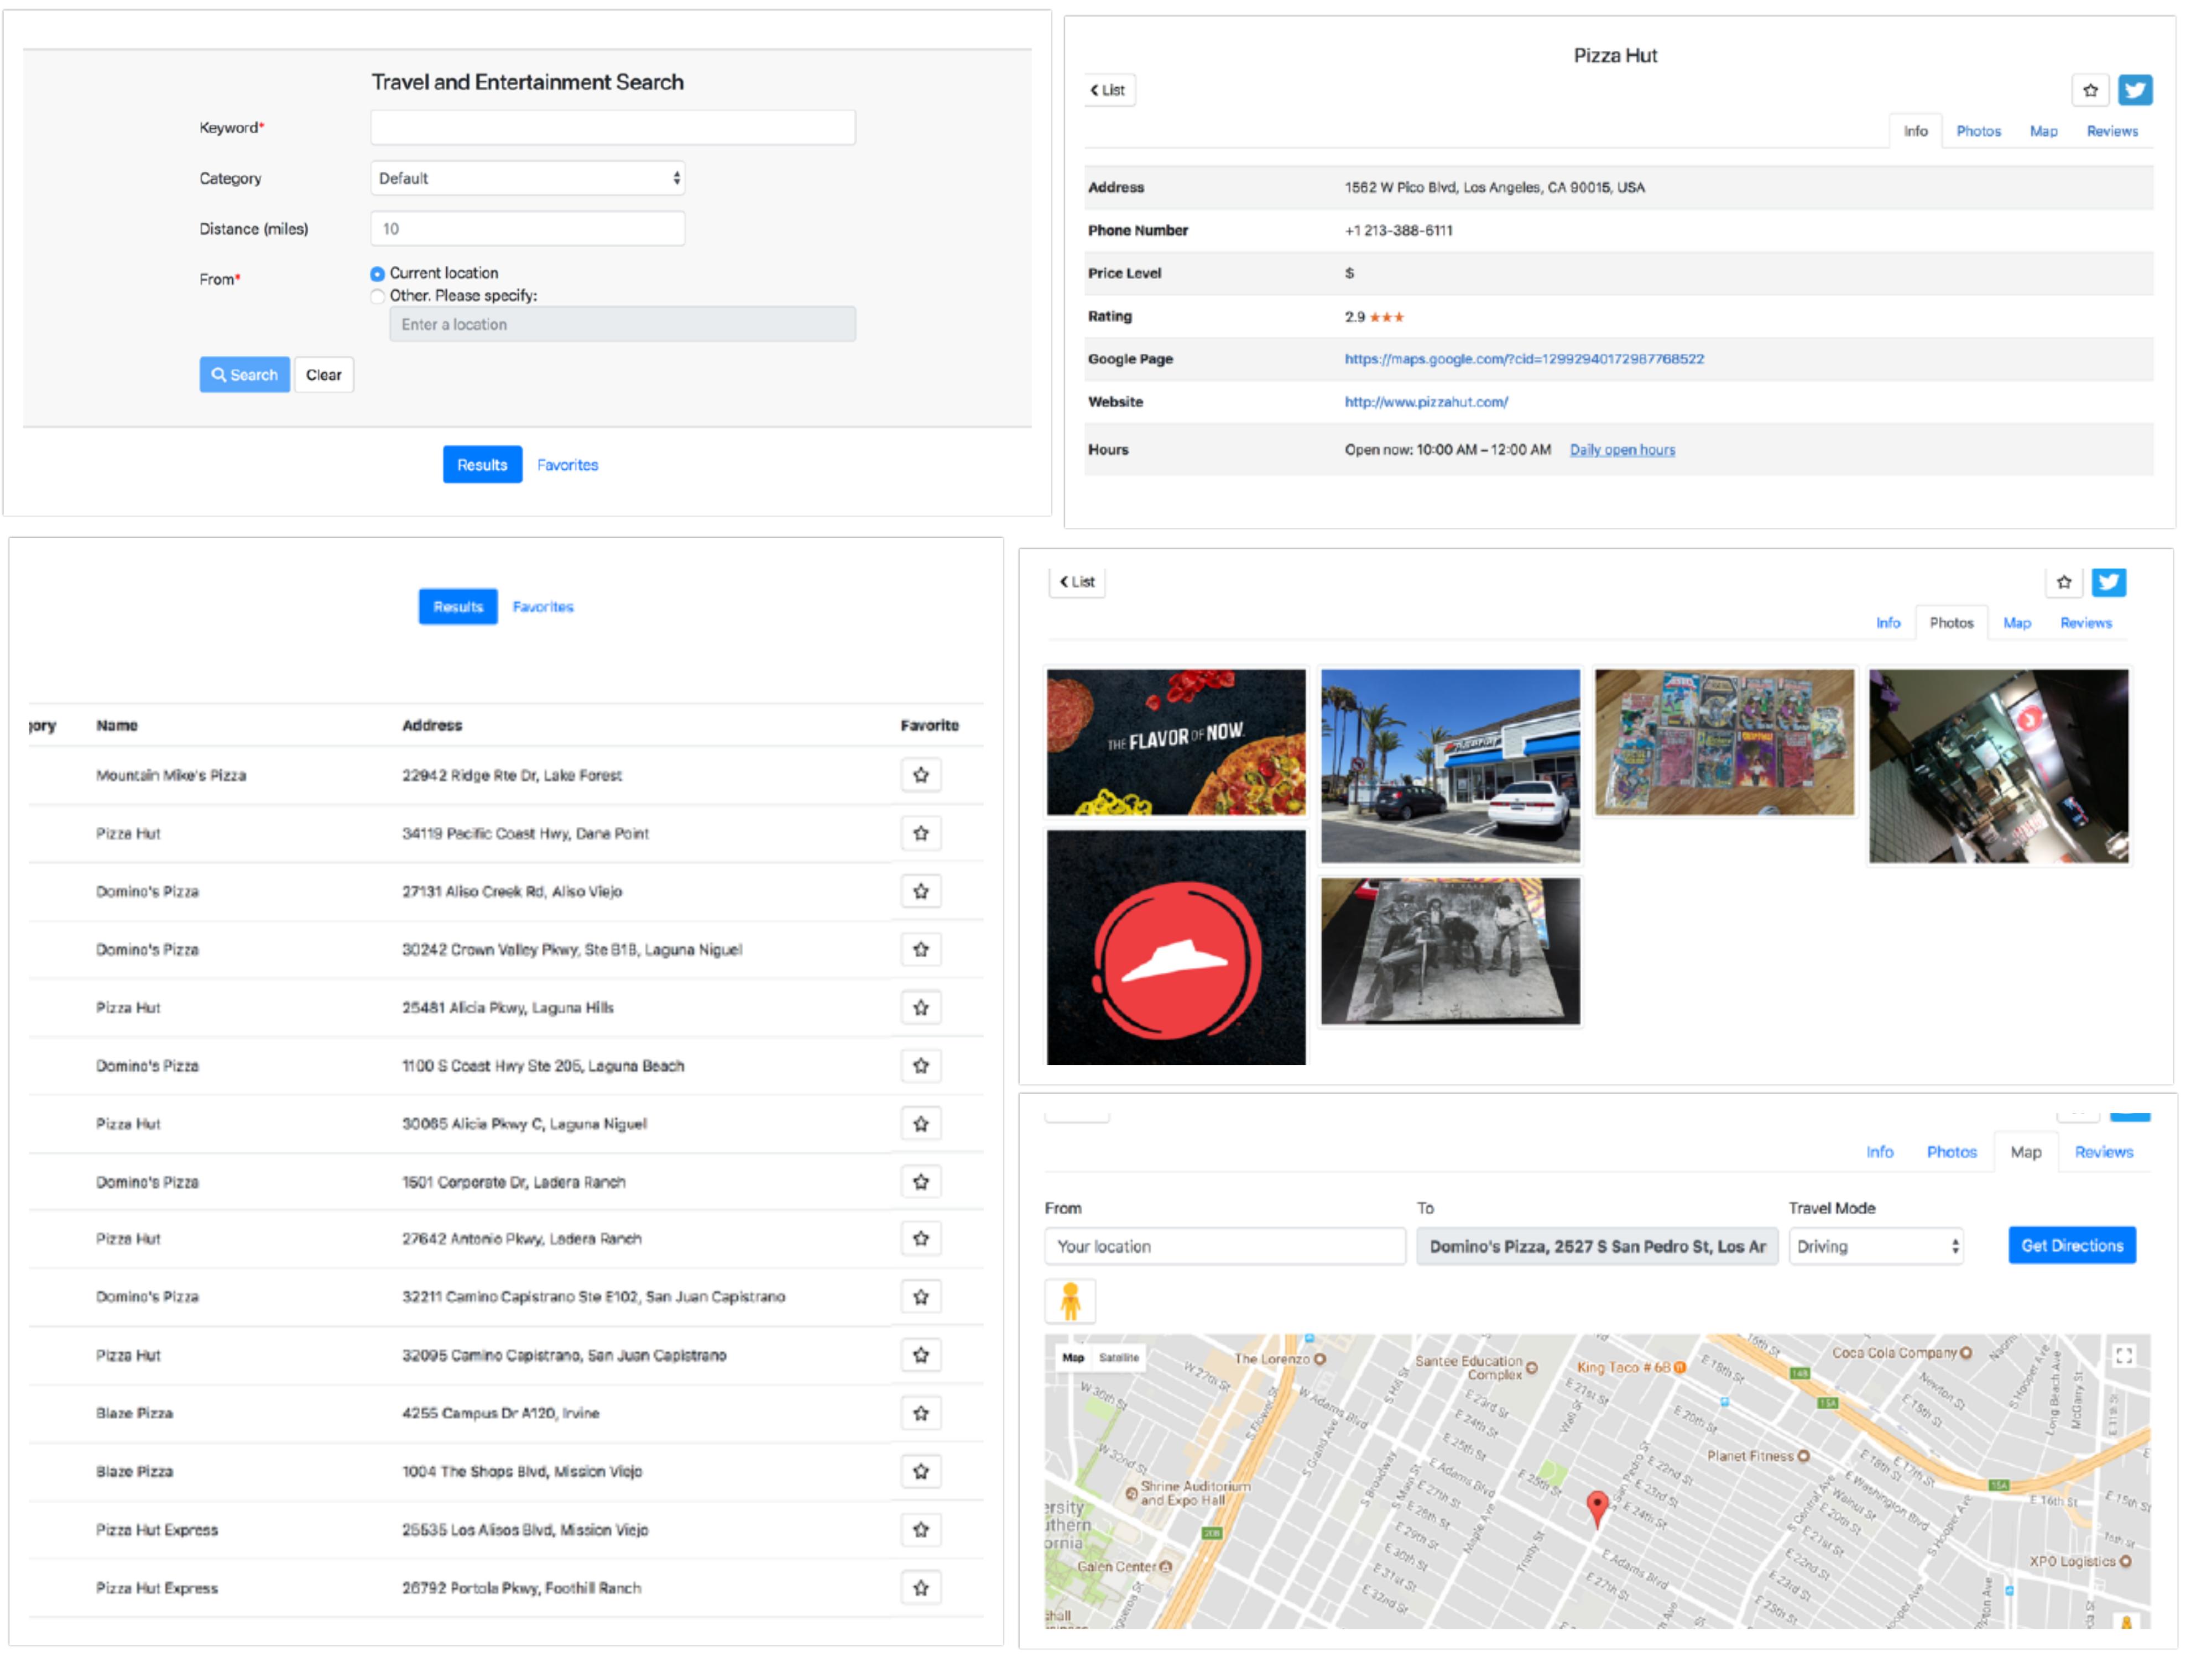Expand the Daily open hours link
The width and height of the screenshot is (2212, 1658).
(1621, 450)
